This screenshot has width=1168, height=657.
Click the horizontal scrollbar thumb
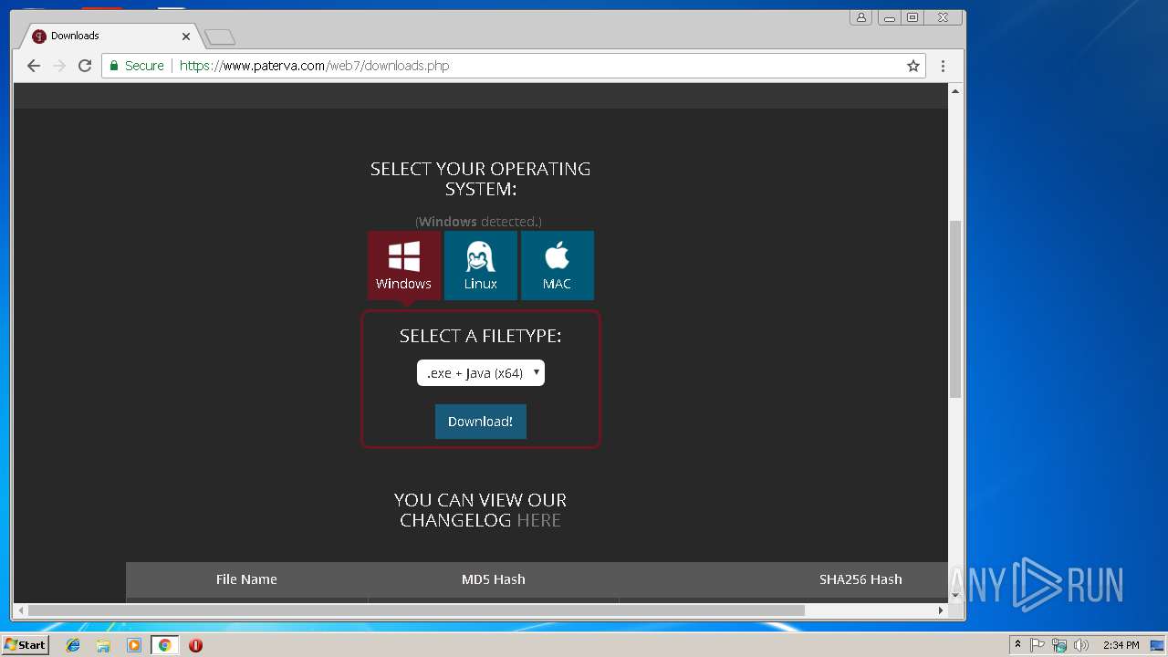tap(416, 610)
